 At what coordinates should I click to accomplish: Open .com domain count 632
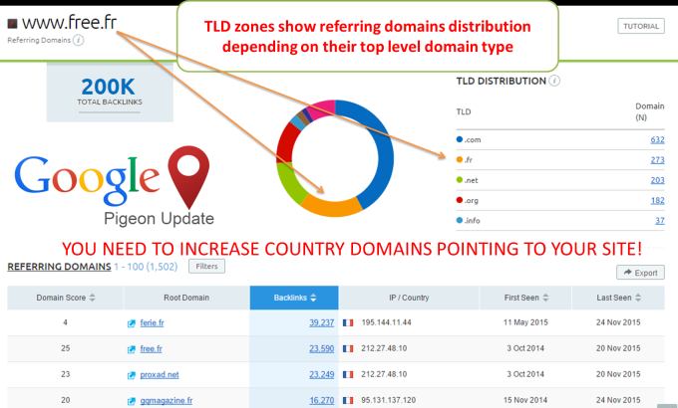coord(657,139)
